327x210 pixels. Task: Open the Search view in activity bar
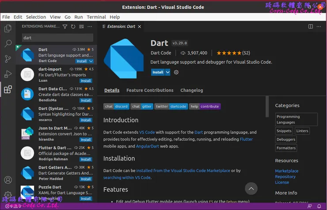pos(8,44)
